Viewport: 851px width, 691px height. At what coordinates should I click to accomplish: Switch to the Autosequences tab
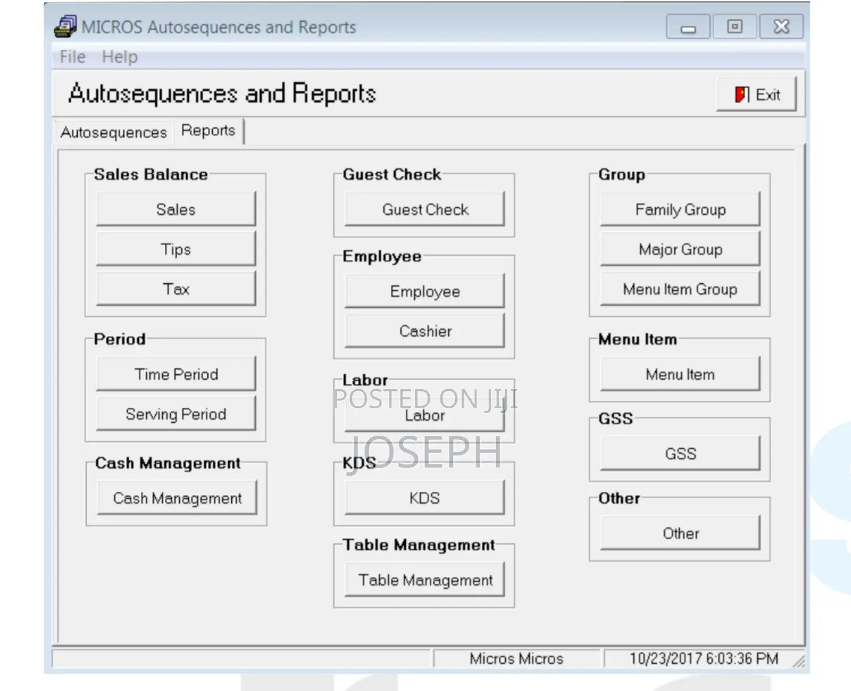click(x=114, y=132)
